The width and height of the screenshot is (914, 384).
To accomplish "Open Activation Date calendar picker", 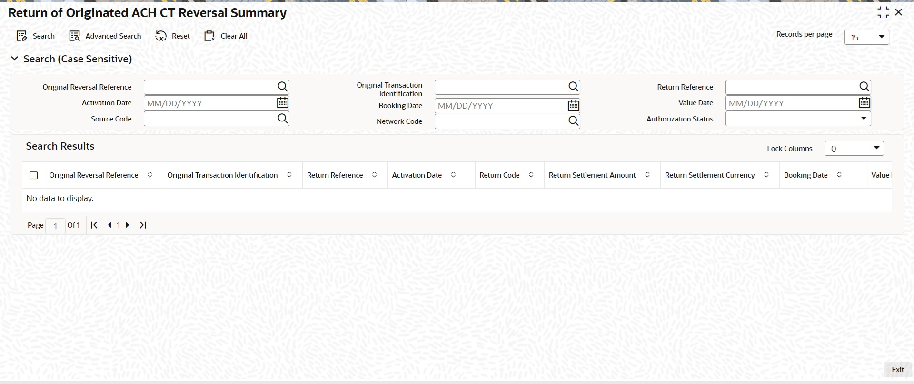I will coord(283,103).
